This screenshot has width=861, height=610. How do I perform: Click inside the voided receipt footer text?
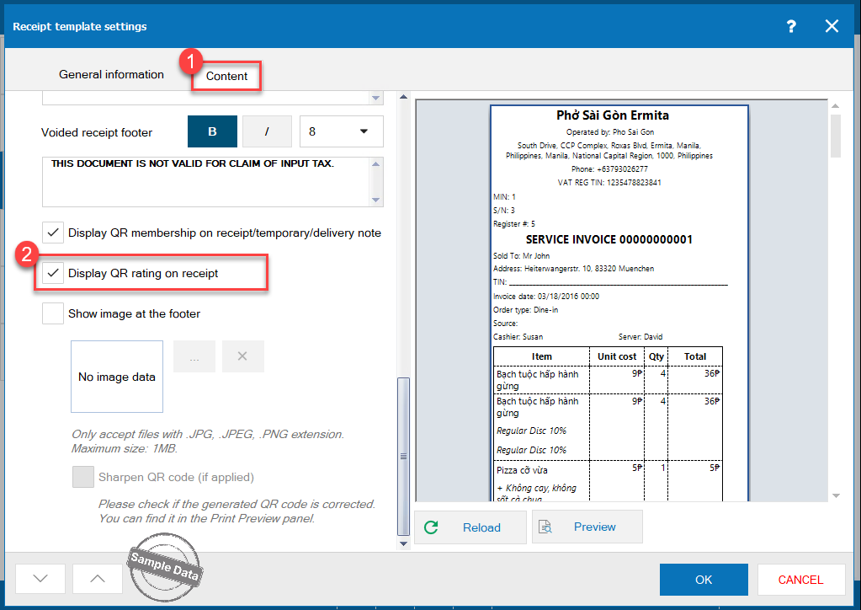tap(205, 180)
